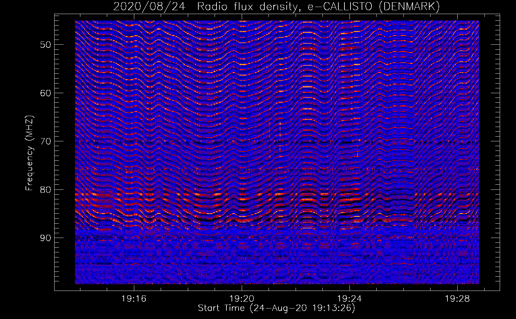
Task: Click the 90 MHz frequency tick label
Action: [46, 238]
